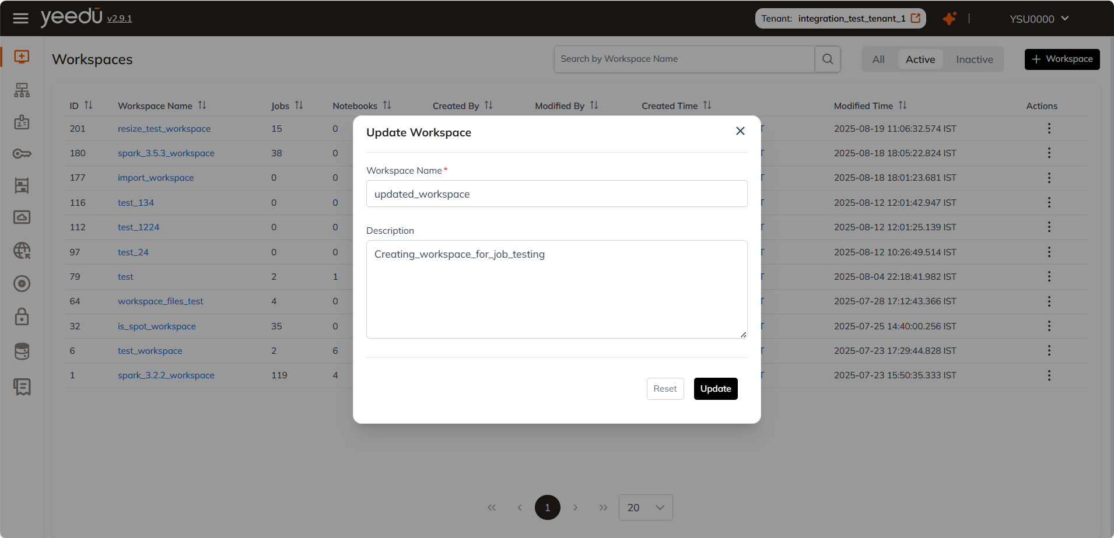Switch filter to Inactive workspaces
Screen dimensions: 1114x538
974,59
